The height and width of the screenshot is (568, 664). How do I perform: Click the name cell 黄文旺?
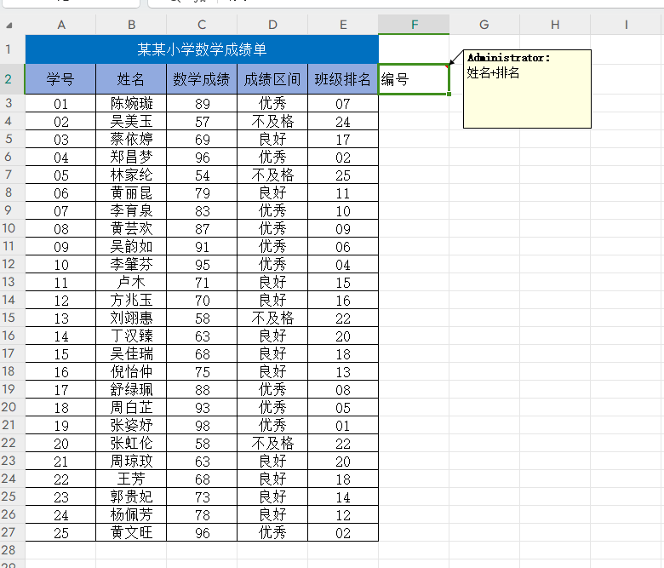coord(131,532)
